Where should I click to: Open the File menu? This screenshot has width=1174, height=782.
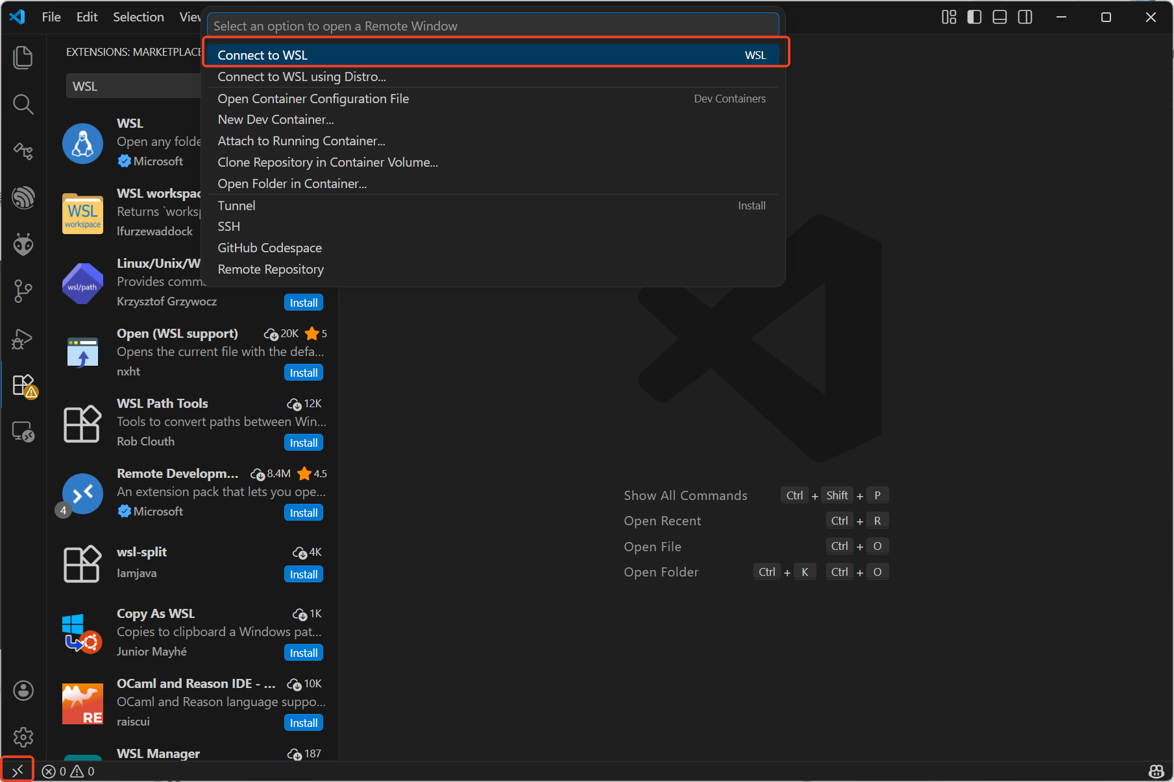pos(51,17)
